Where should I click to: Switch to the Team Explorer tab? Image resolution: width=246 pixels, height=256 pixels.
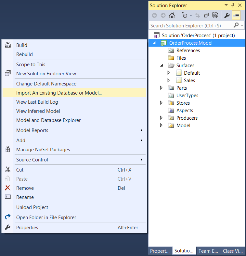[209, 251]
